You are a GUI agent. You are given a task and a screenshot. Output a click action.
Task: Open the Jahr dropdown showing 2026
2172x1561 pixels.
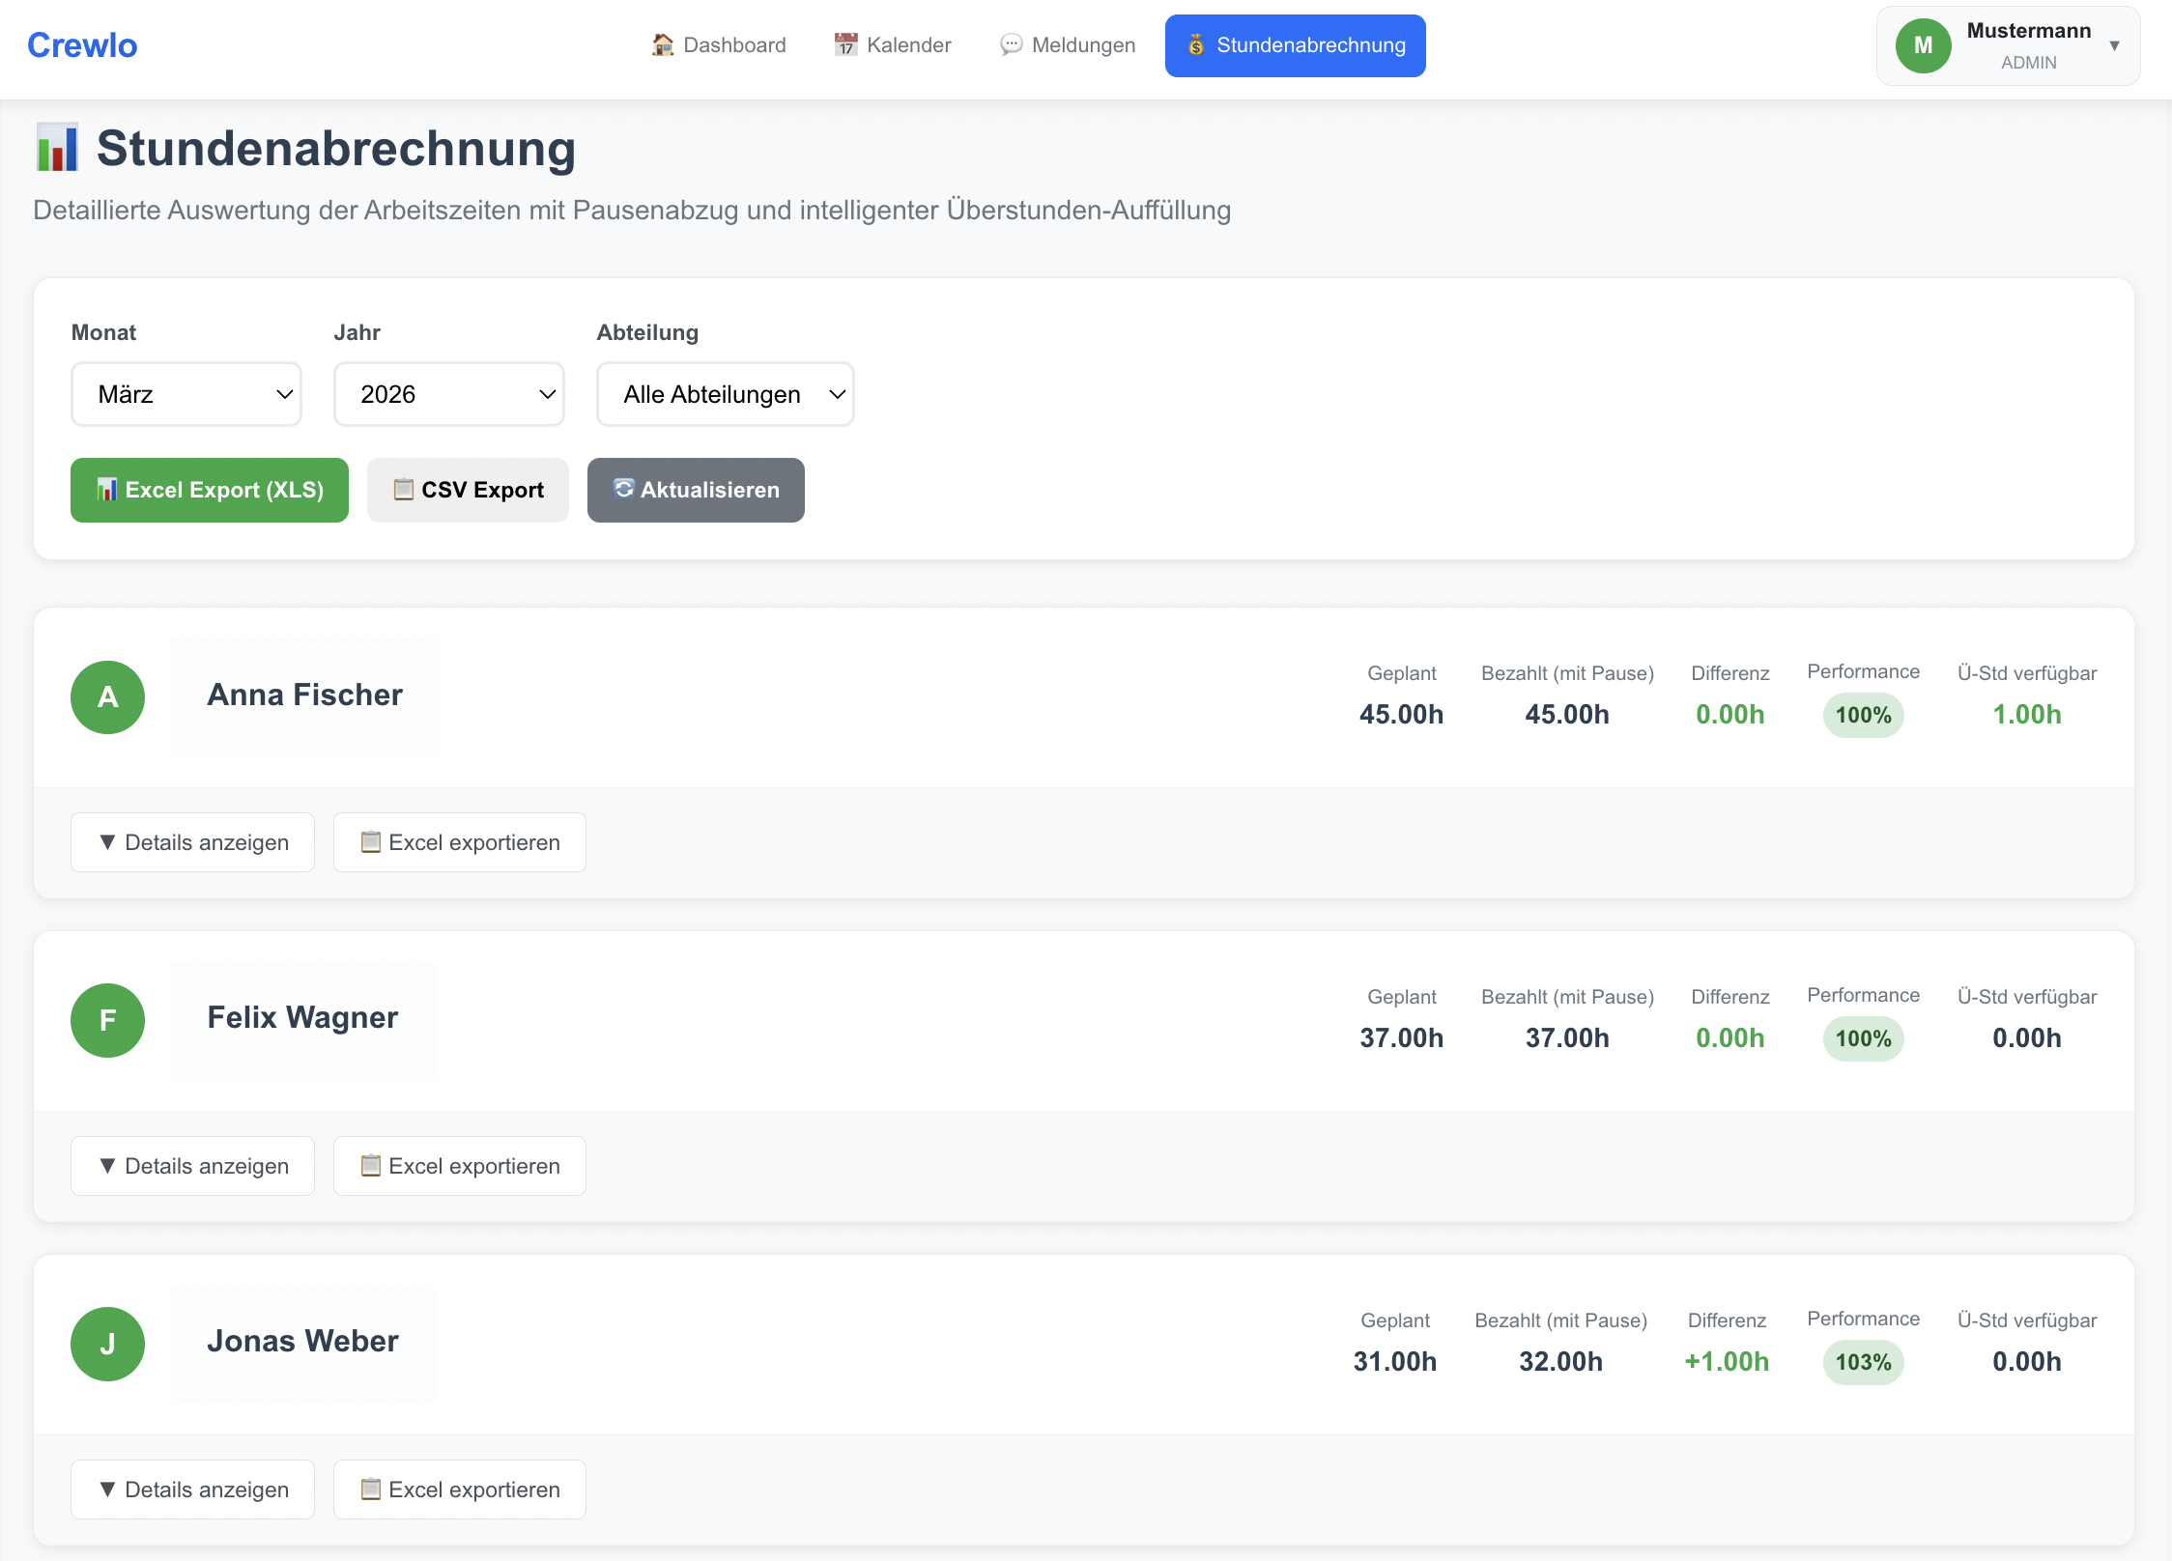point(448,394)
